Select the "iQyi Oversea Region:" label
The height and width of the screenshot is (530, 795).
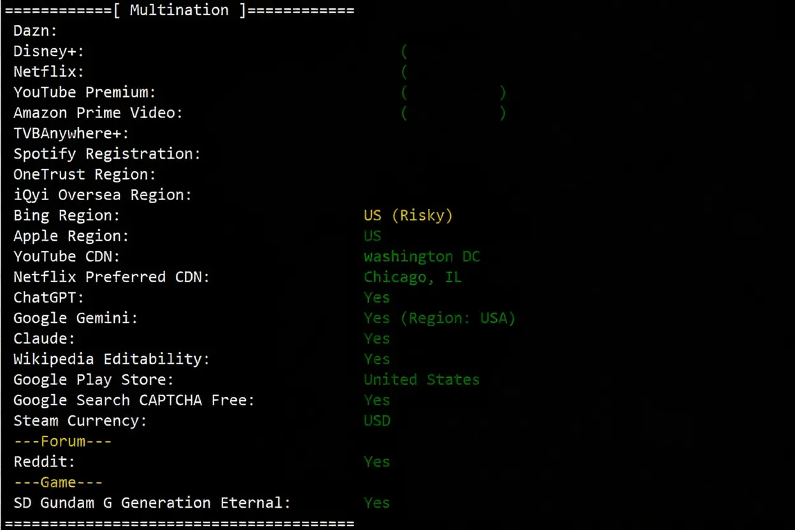103,195
